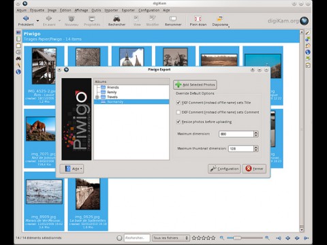Click the thumbnail view vertical scrollbar

pyautogui.click(x=302, y=131)
